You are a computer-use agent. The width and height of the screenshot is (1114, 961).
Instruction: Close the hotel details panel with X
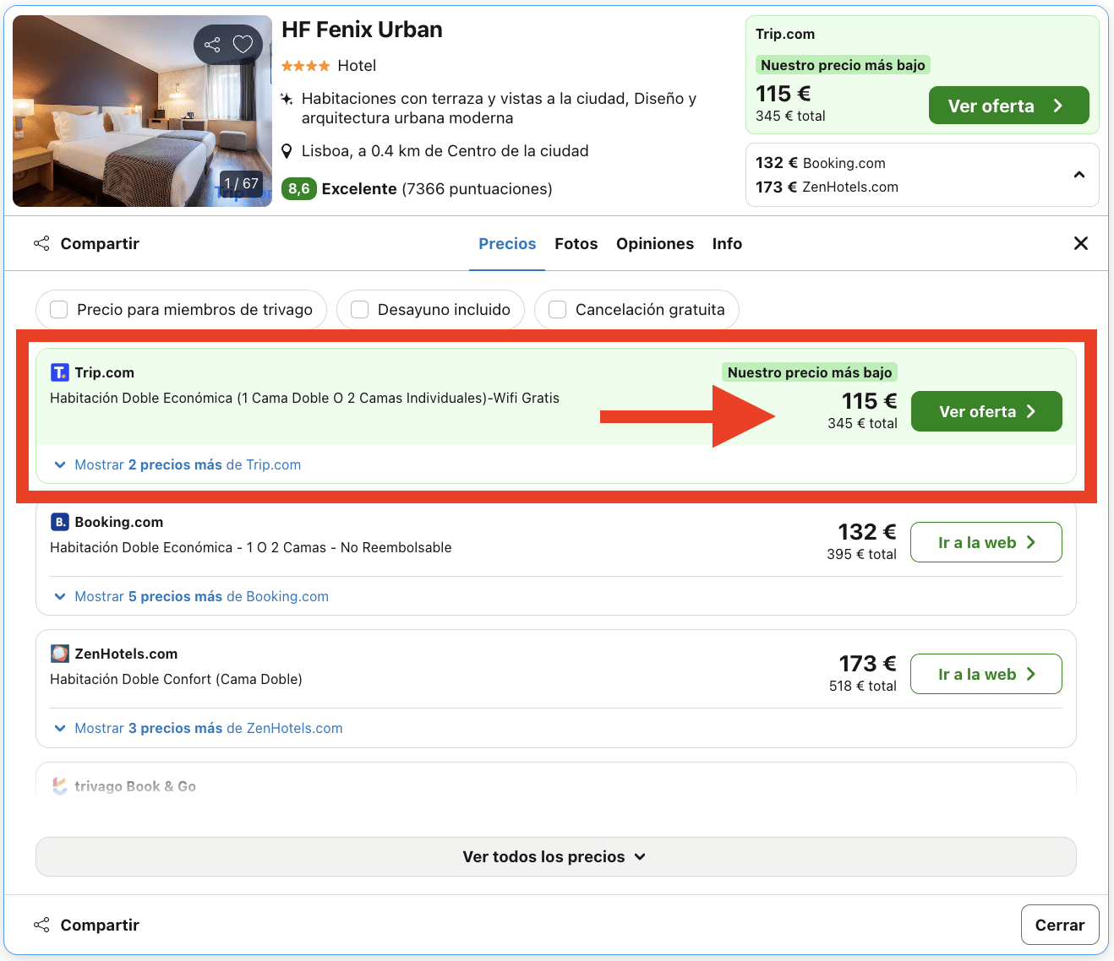(1080, 243)
